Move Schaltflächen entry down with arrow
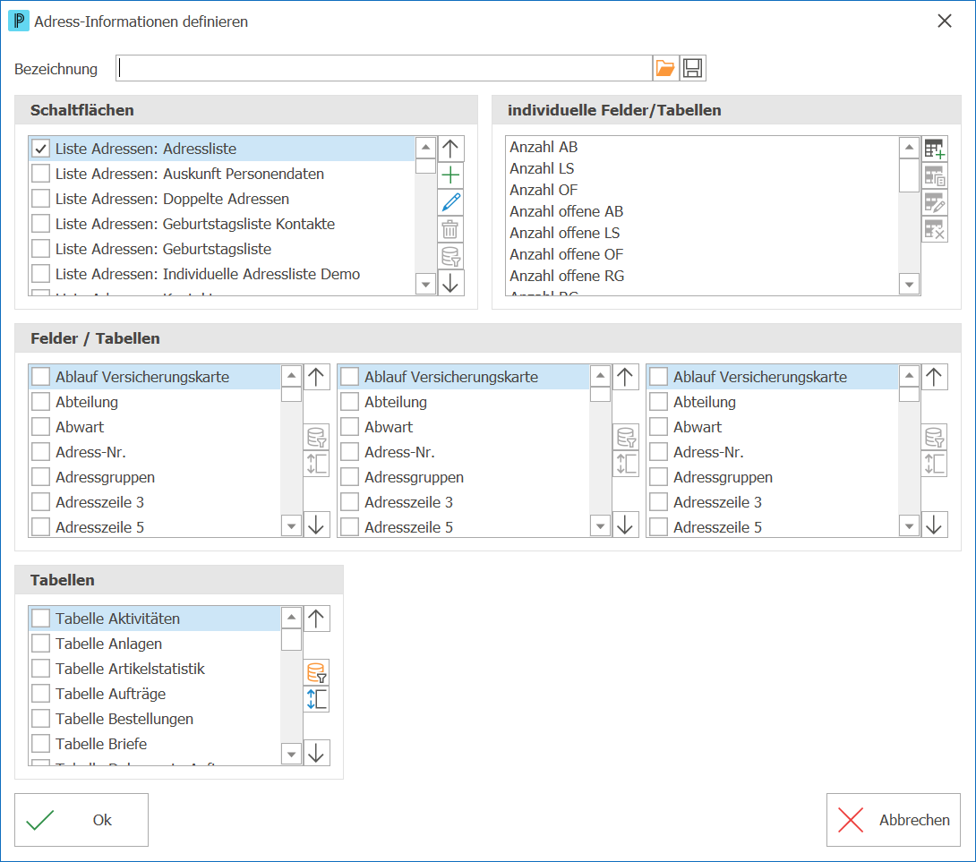This screenshot has width=976, height=862. click(450, 283)
